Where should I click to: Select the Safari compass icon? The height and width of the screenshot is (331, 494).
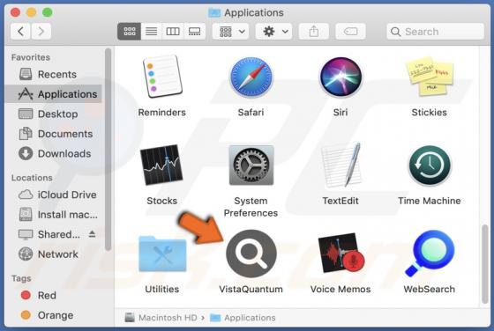[x=251, y=77]
